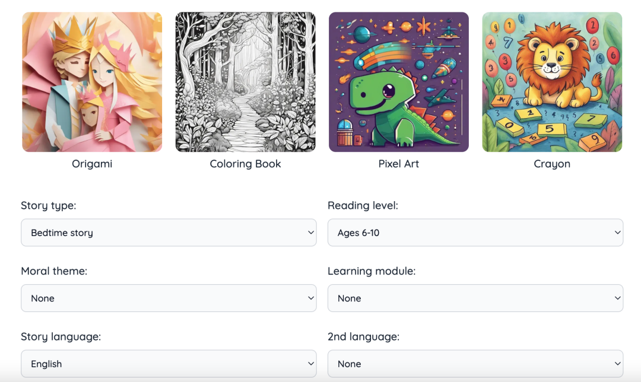Screen dimensions: 641x382
Task: Click the chevron arrow on Ages 6-10
Action: (x=617, y=233)
